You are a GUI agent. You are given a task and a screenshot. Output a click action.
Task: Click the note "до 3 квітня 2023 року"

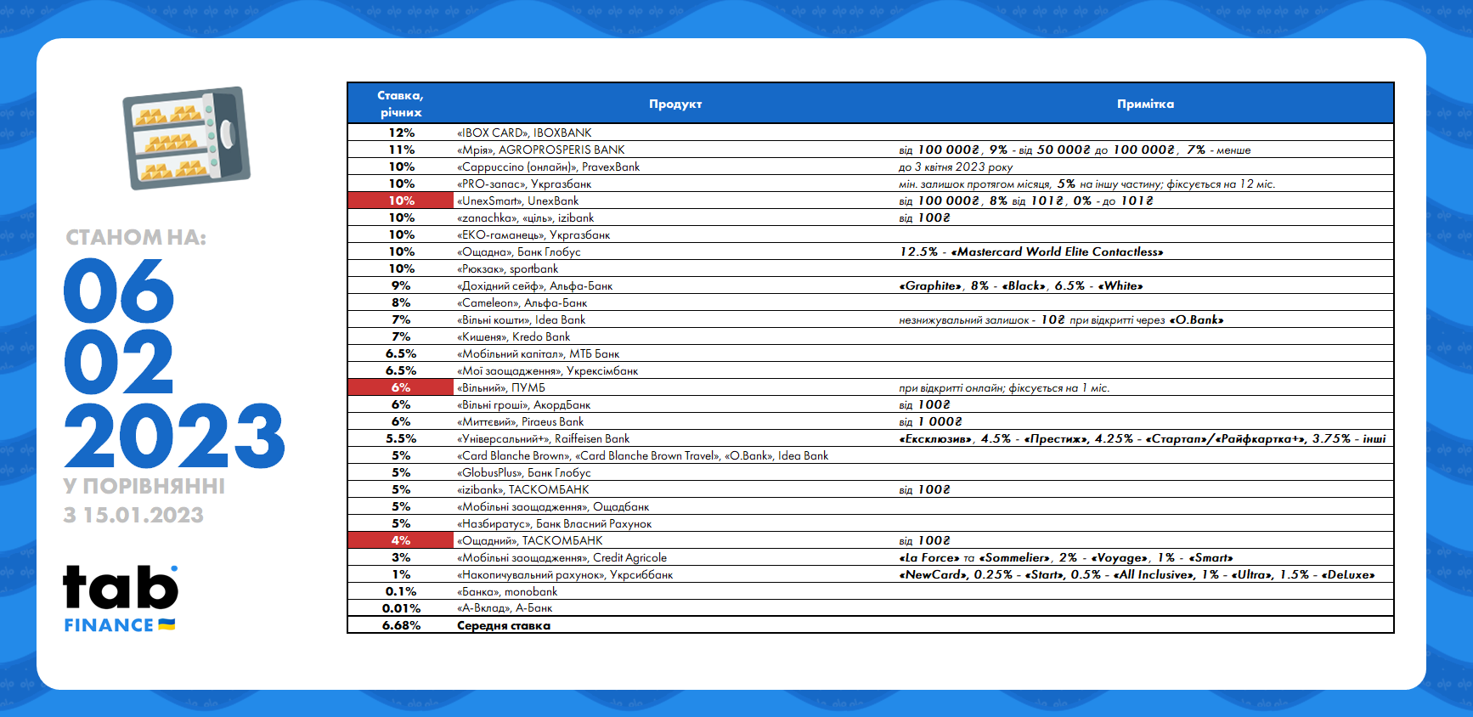click(956, 167)
